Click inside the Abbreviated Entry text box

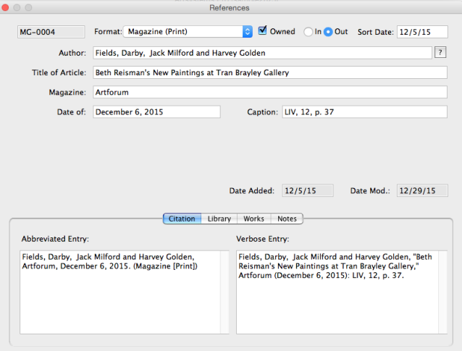[119, 292]
